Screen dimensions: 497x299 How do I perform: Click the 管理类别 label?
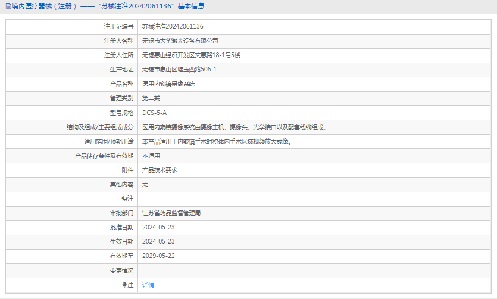pyautogui.click(x=121, y=98)
